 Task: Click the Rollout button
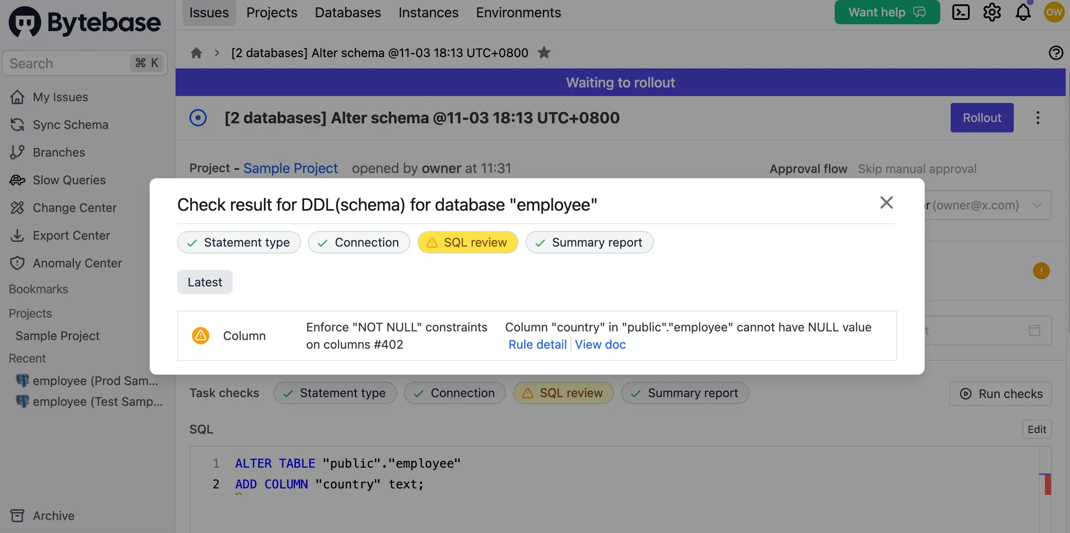[x=982, y=118]
